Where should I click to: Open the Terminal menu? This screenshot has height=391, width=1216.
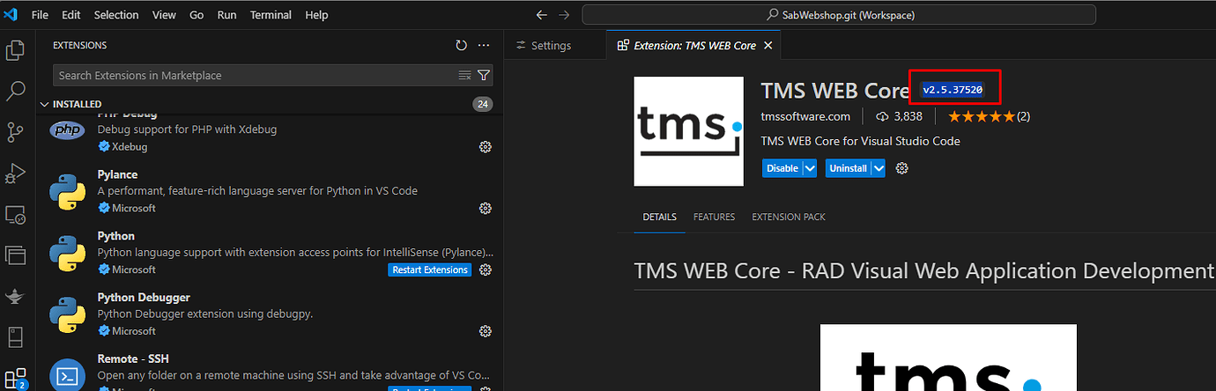click(271, 15)
